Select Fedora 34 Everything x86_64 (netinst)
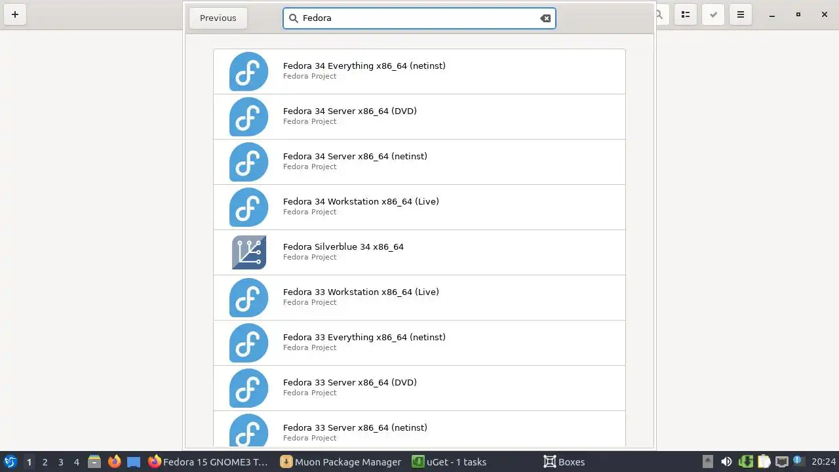The width and height of the screenshot is (839, 472). click(419, 71)
